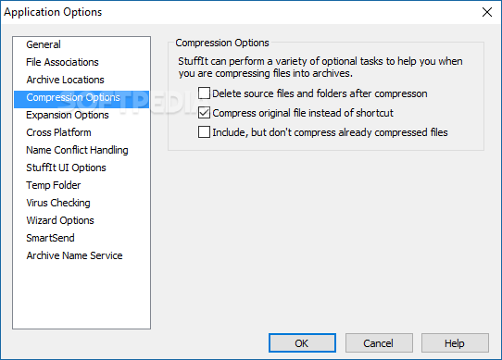
Task: Close the Application Options dialog
Action: click(487, 12)
